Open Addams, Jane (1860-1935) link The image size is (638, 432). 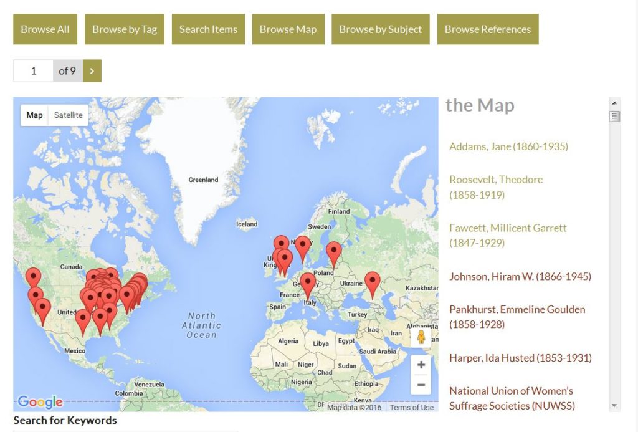point(508,146)
